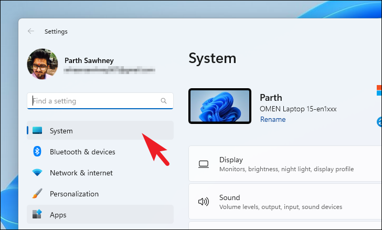Click the Sound speaker icon
Screen dimensions: 382x230
point(204,202)
